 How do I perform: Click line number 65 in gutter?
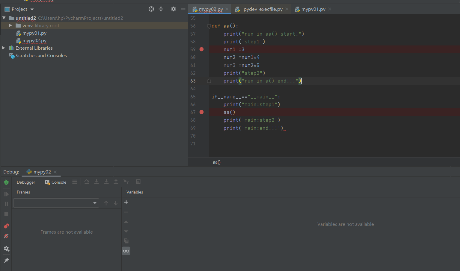coord(193,97)
